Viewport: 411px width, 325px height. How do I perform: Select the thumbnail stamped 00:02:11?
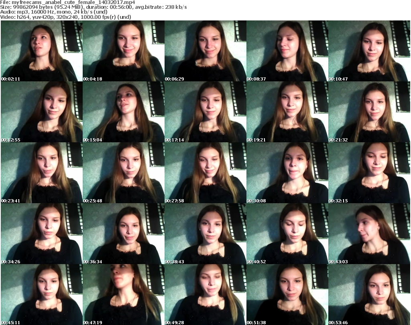click(42, 51)
